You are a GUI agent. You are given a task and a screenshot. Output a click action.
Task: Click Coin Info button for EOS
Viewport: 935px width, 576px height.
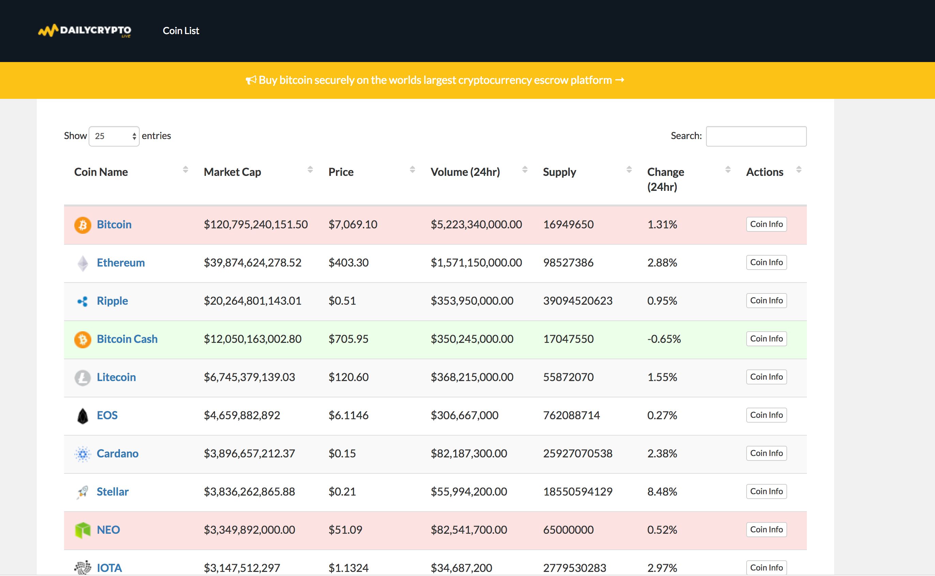(766, 415)
